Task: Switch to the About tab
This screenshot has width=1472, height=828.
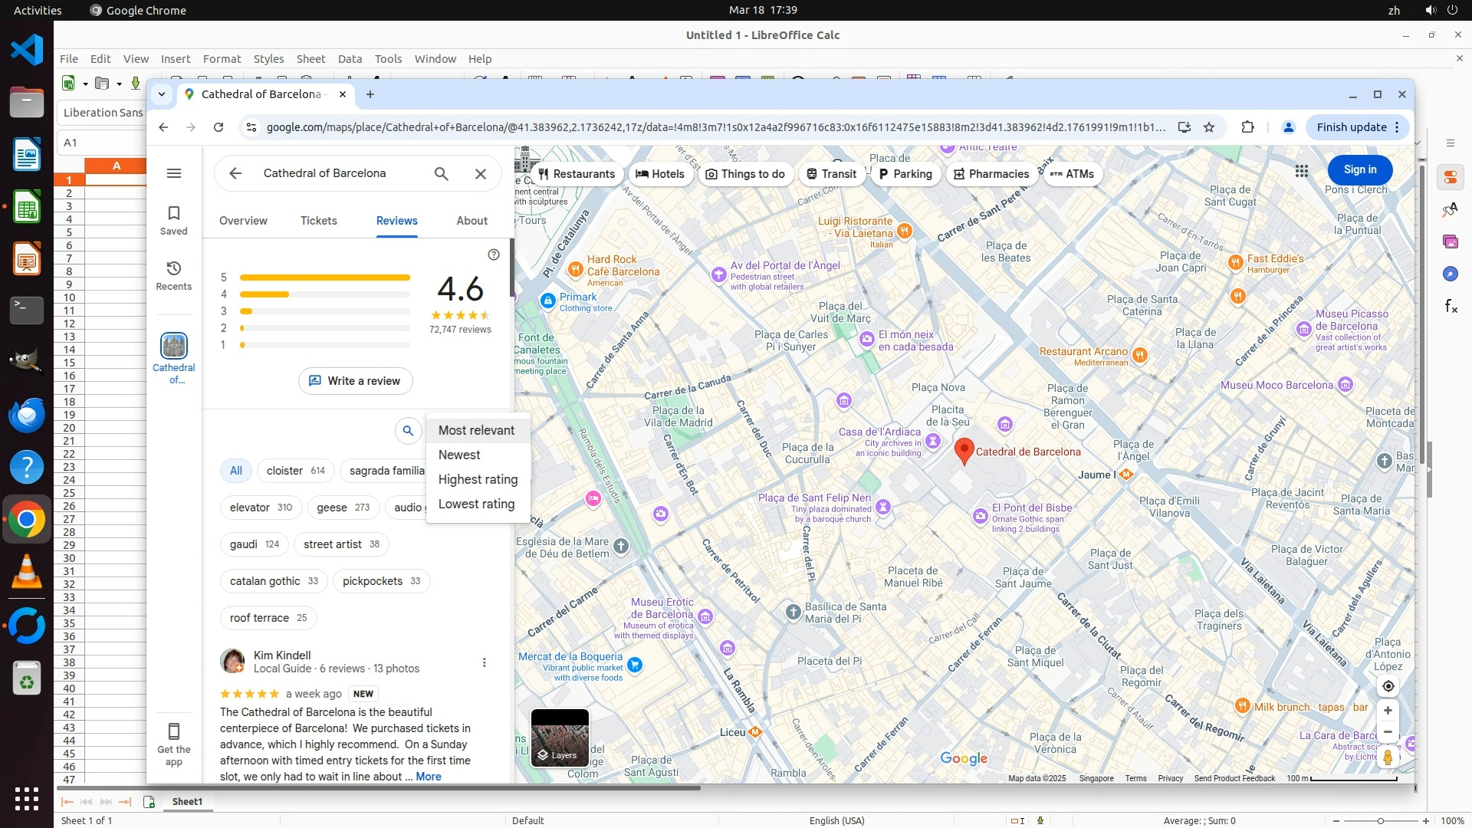Action: (472, 221)
